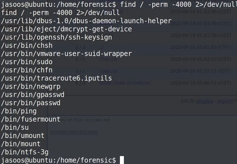Open the creds.txt file link

coord(108,59)
